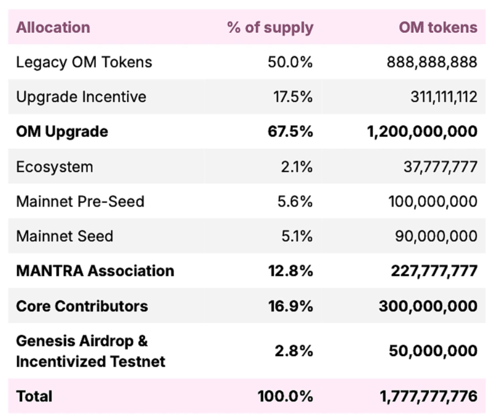
Task: Select the Mainnet Seed row label
Action: click(x=64, y=236)
